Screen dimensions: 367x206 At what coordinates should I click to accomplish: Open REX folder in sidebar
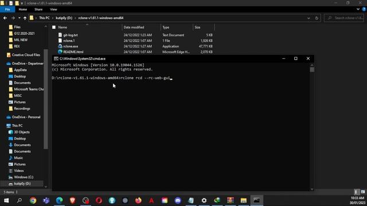17,46
